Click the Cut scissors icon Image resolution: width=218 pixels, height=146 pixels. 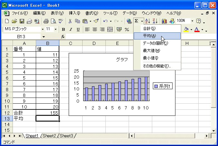click(x=70, y=21)
